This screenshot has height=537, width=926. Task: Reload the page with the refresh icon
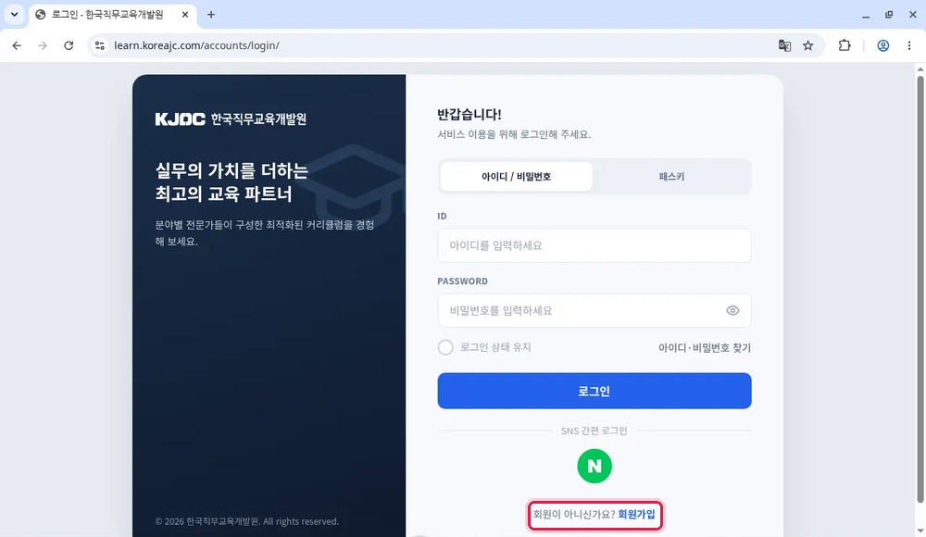click(69, 45)
